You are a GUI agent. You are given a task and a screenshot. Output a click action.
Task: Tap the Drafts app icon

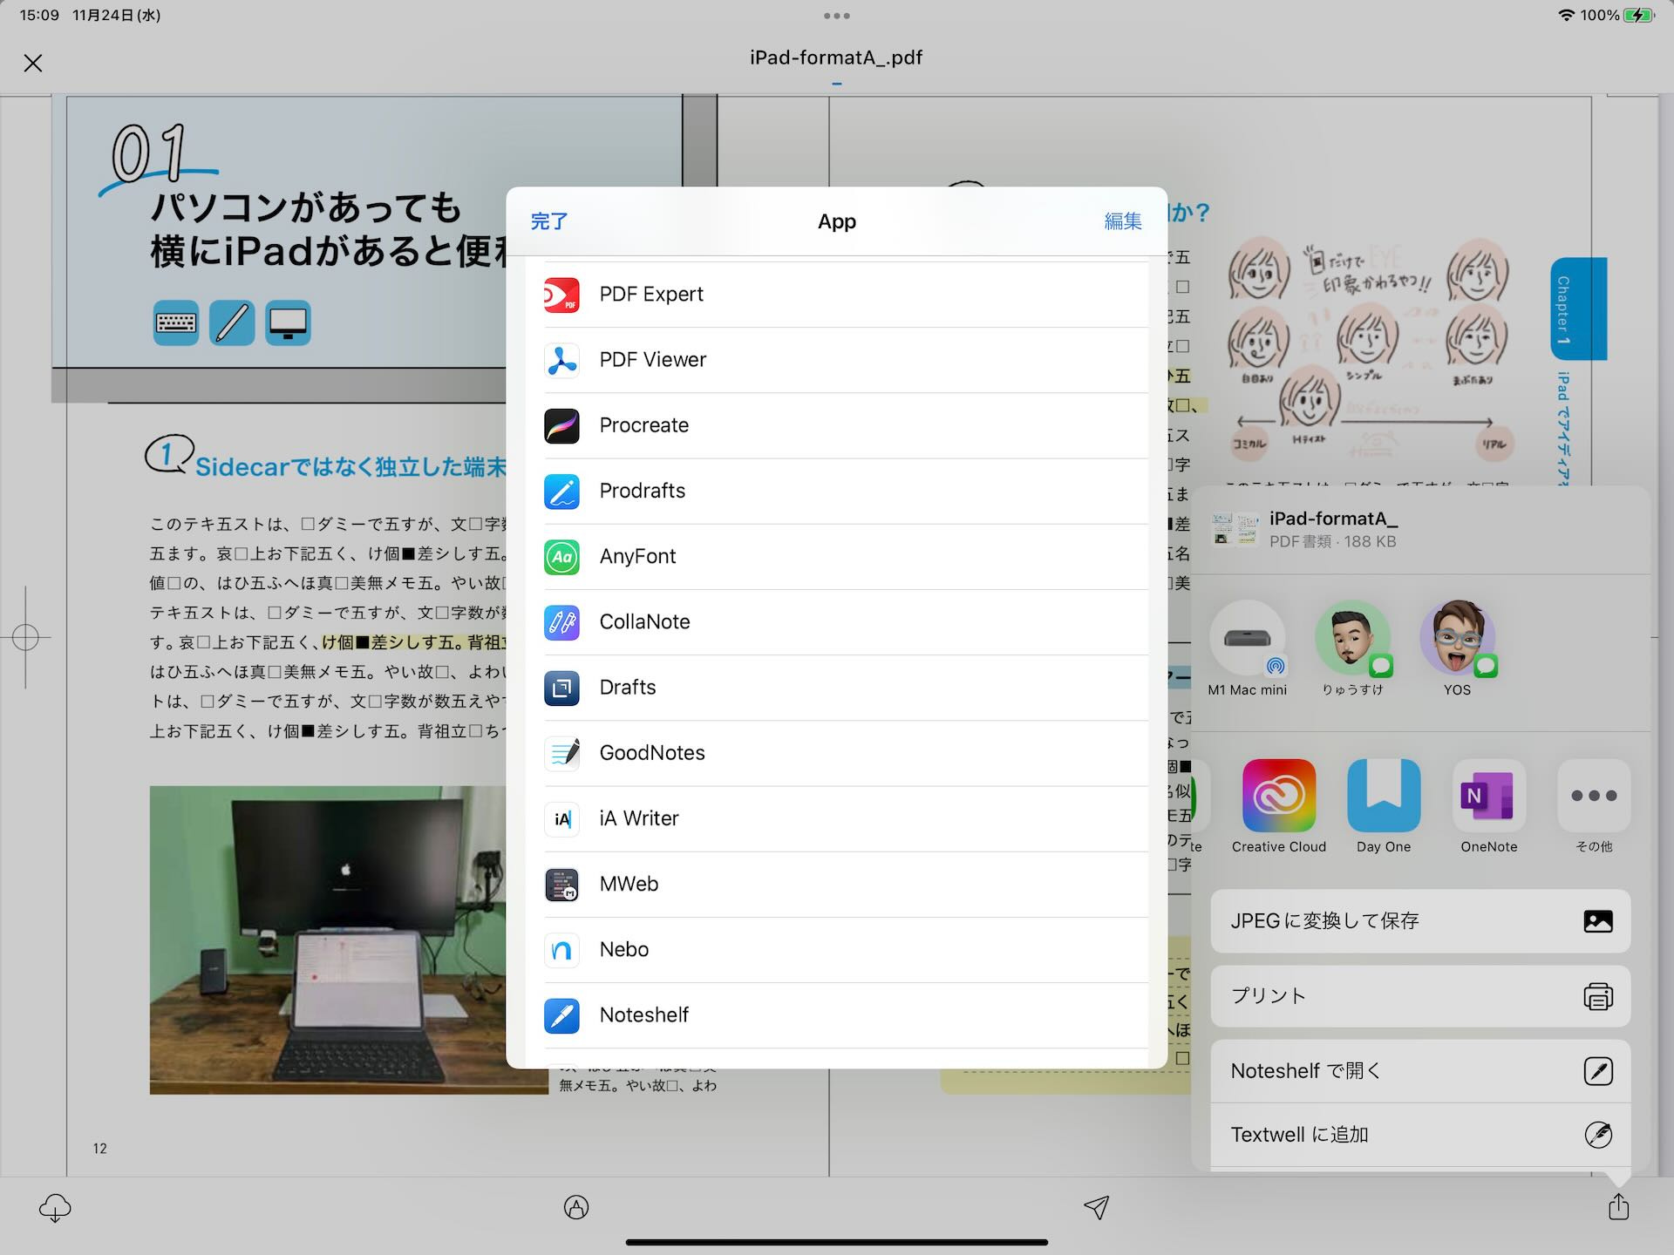pos(561,688)
